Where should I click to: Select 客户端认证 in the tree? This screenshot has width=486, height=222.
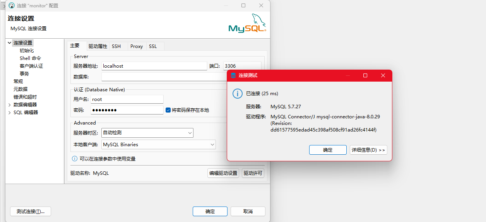(31, 66)
